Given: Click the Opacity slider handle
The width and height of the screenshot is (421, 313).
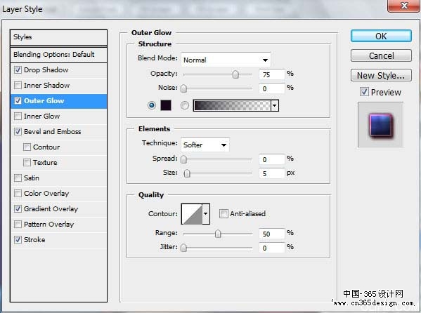Looking at the screenshot, I should 235,74.
